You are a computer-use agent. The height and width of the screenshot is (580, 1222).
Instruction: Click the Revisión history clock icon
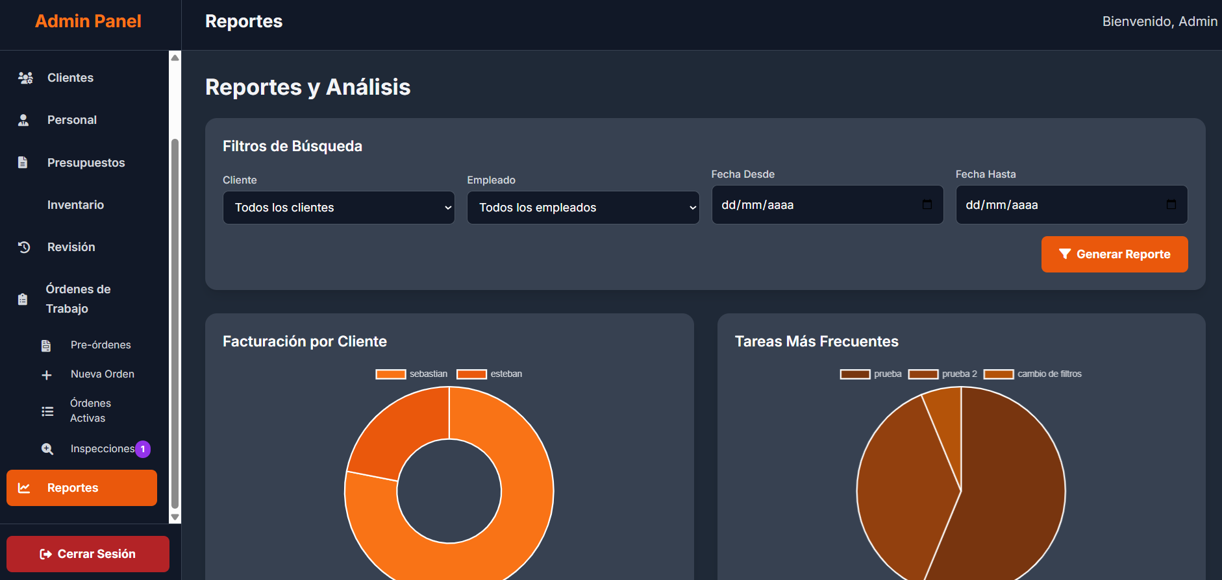[24, 247]
